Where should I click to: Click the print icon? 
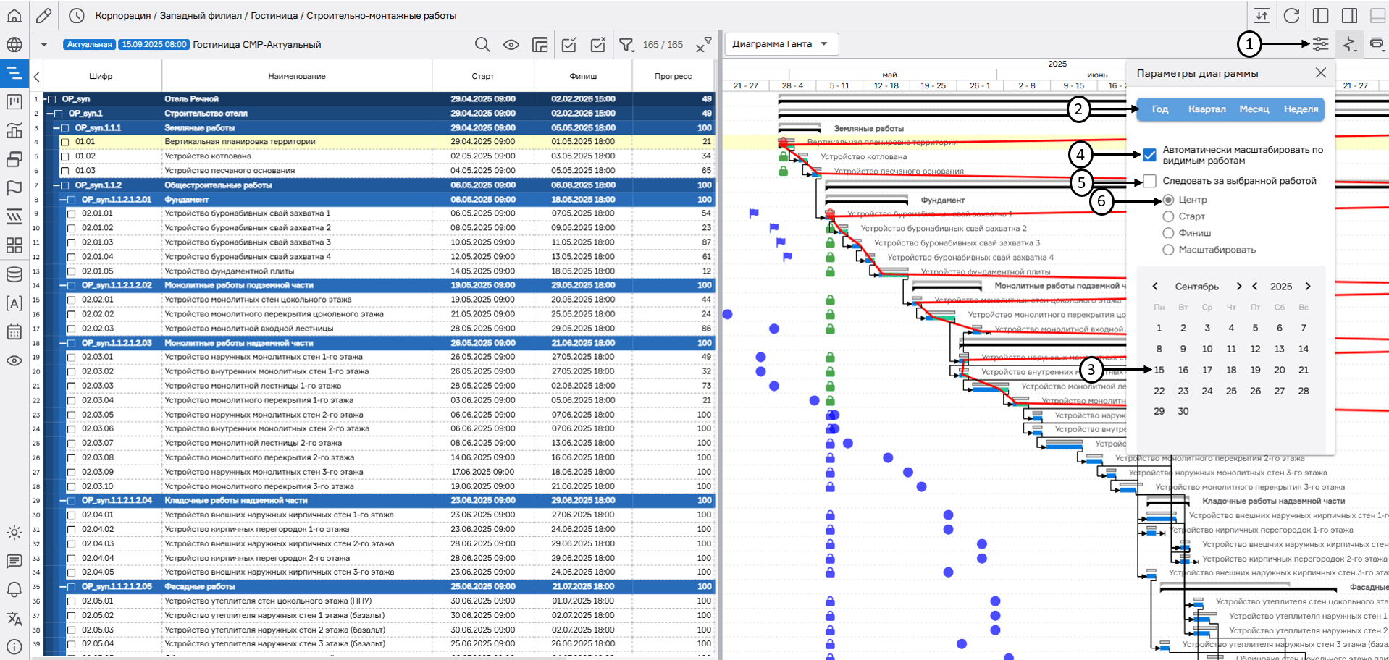(1376, 44)
